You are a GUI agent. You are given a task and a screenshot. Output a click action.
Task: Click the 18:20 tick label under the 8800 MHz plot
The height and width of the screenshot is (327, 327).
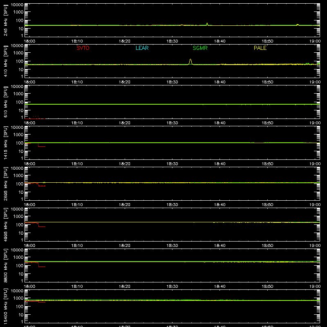pyautogui.click(x=125, y=287)
